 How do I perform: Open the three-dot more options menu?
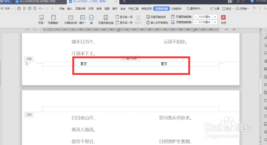pos(260,9)
